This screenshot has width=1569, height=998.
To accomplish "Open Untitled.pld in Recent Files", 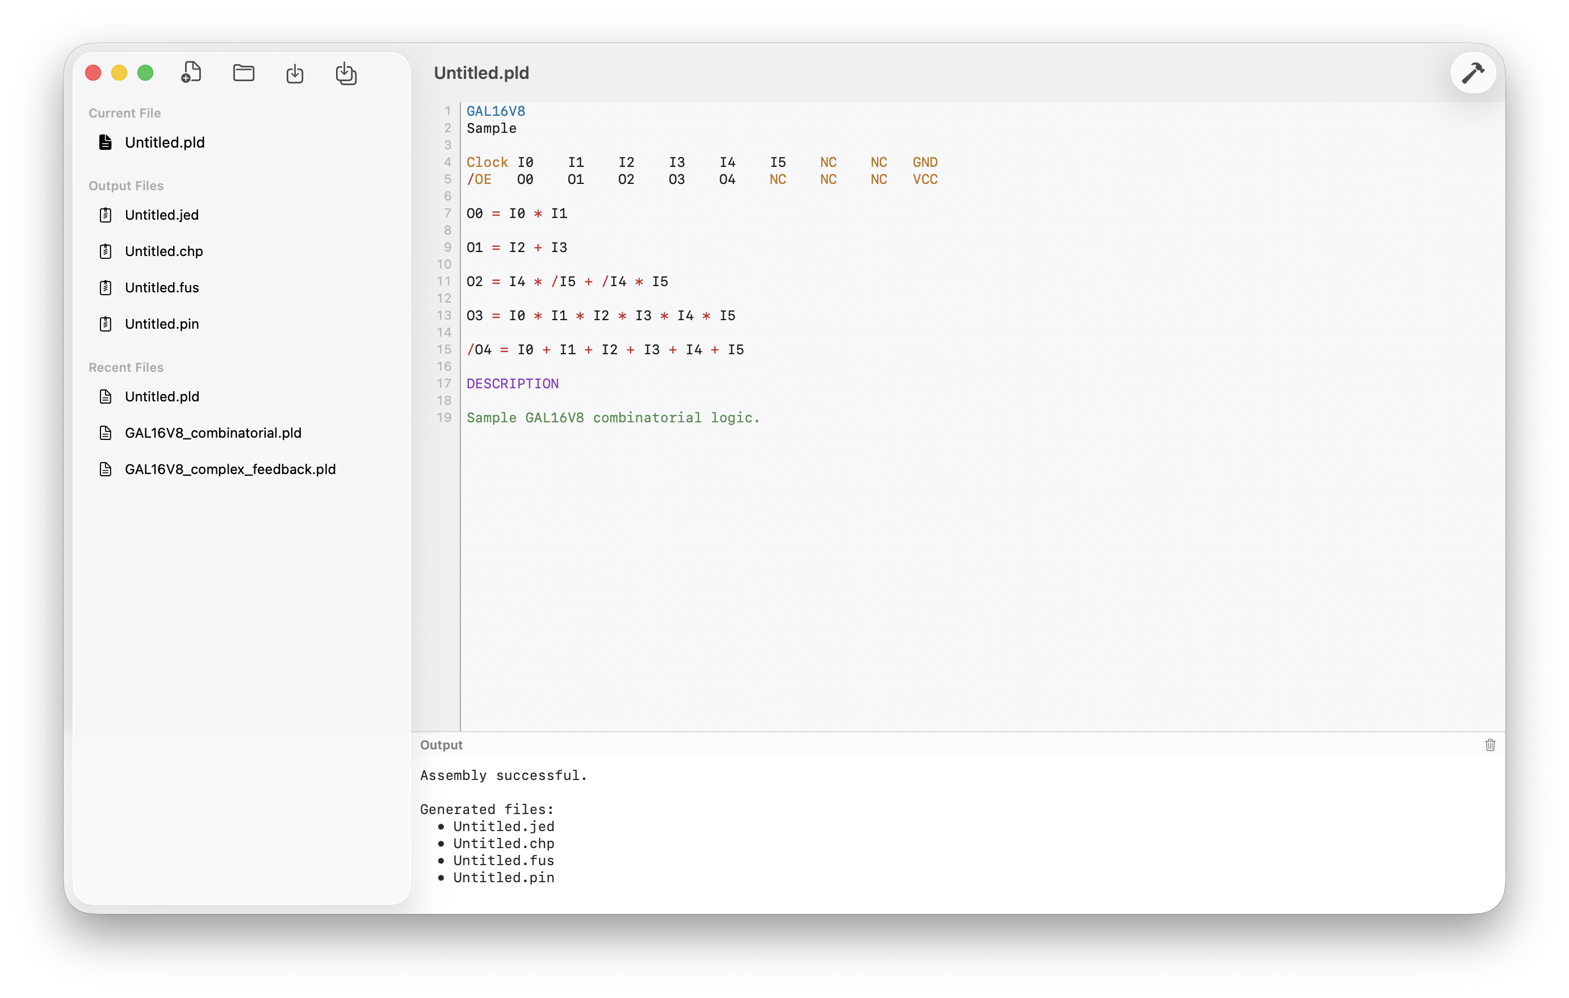I will pos(162,397).
